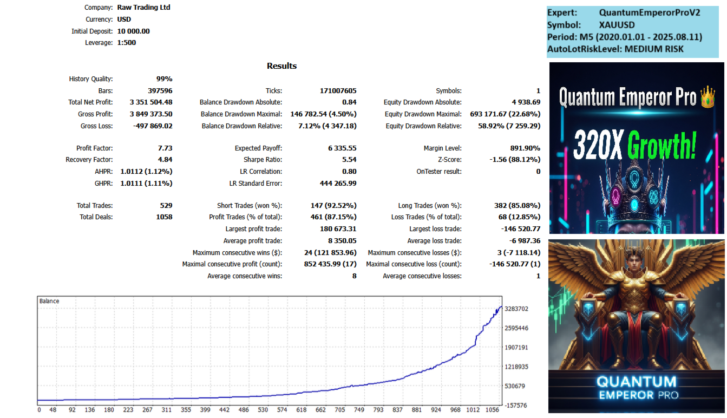Image resolution: width=727 pixels, height=418 pixels.
Task: Select Average loss trade value '-6 987.36'
Action: coord(524,241)
